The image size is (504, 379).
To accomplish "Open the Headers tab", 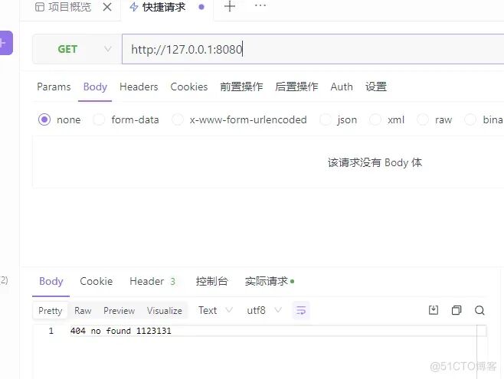I will pyautogui.click(x=139, y=87).
